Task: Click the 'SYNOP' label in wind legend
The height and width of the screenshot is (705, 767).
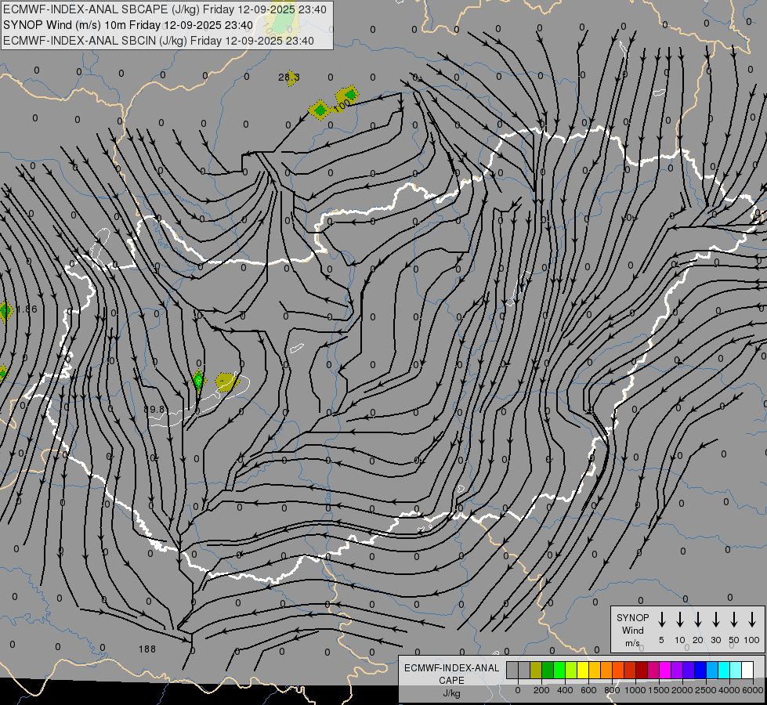Action: 632,618
